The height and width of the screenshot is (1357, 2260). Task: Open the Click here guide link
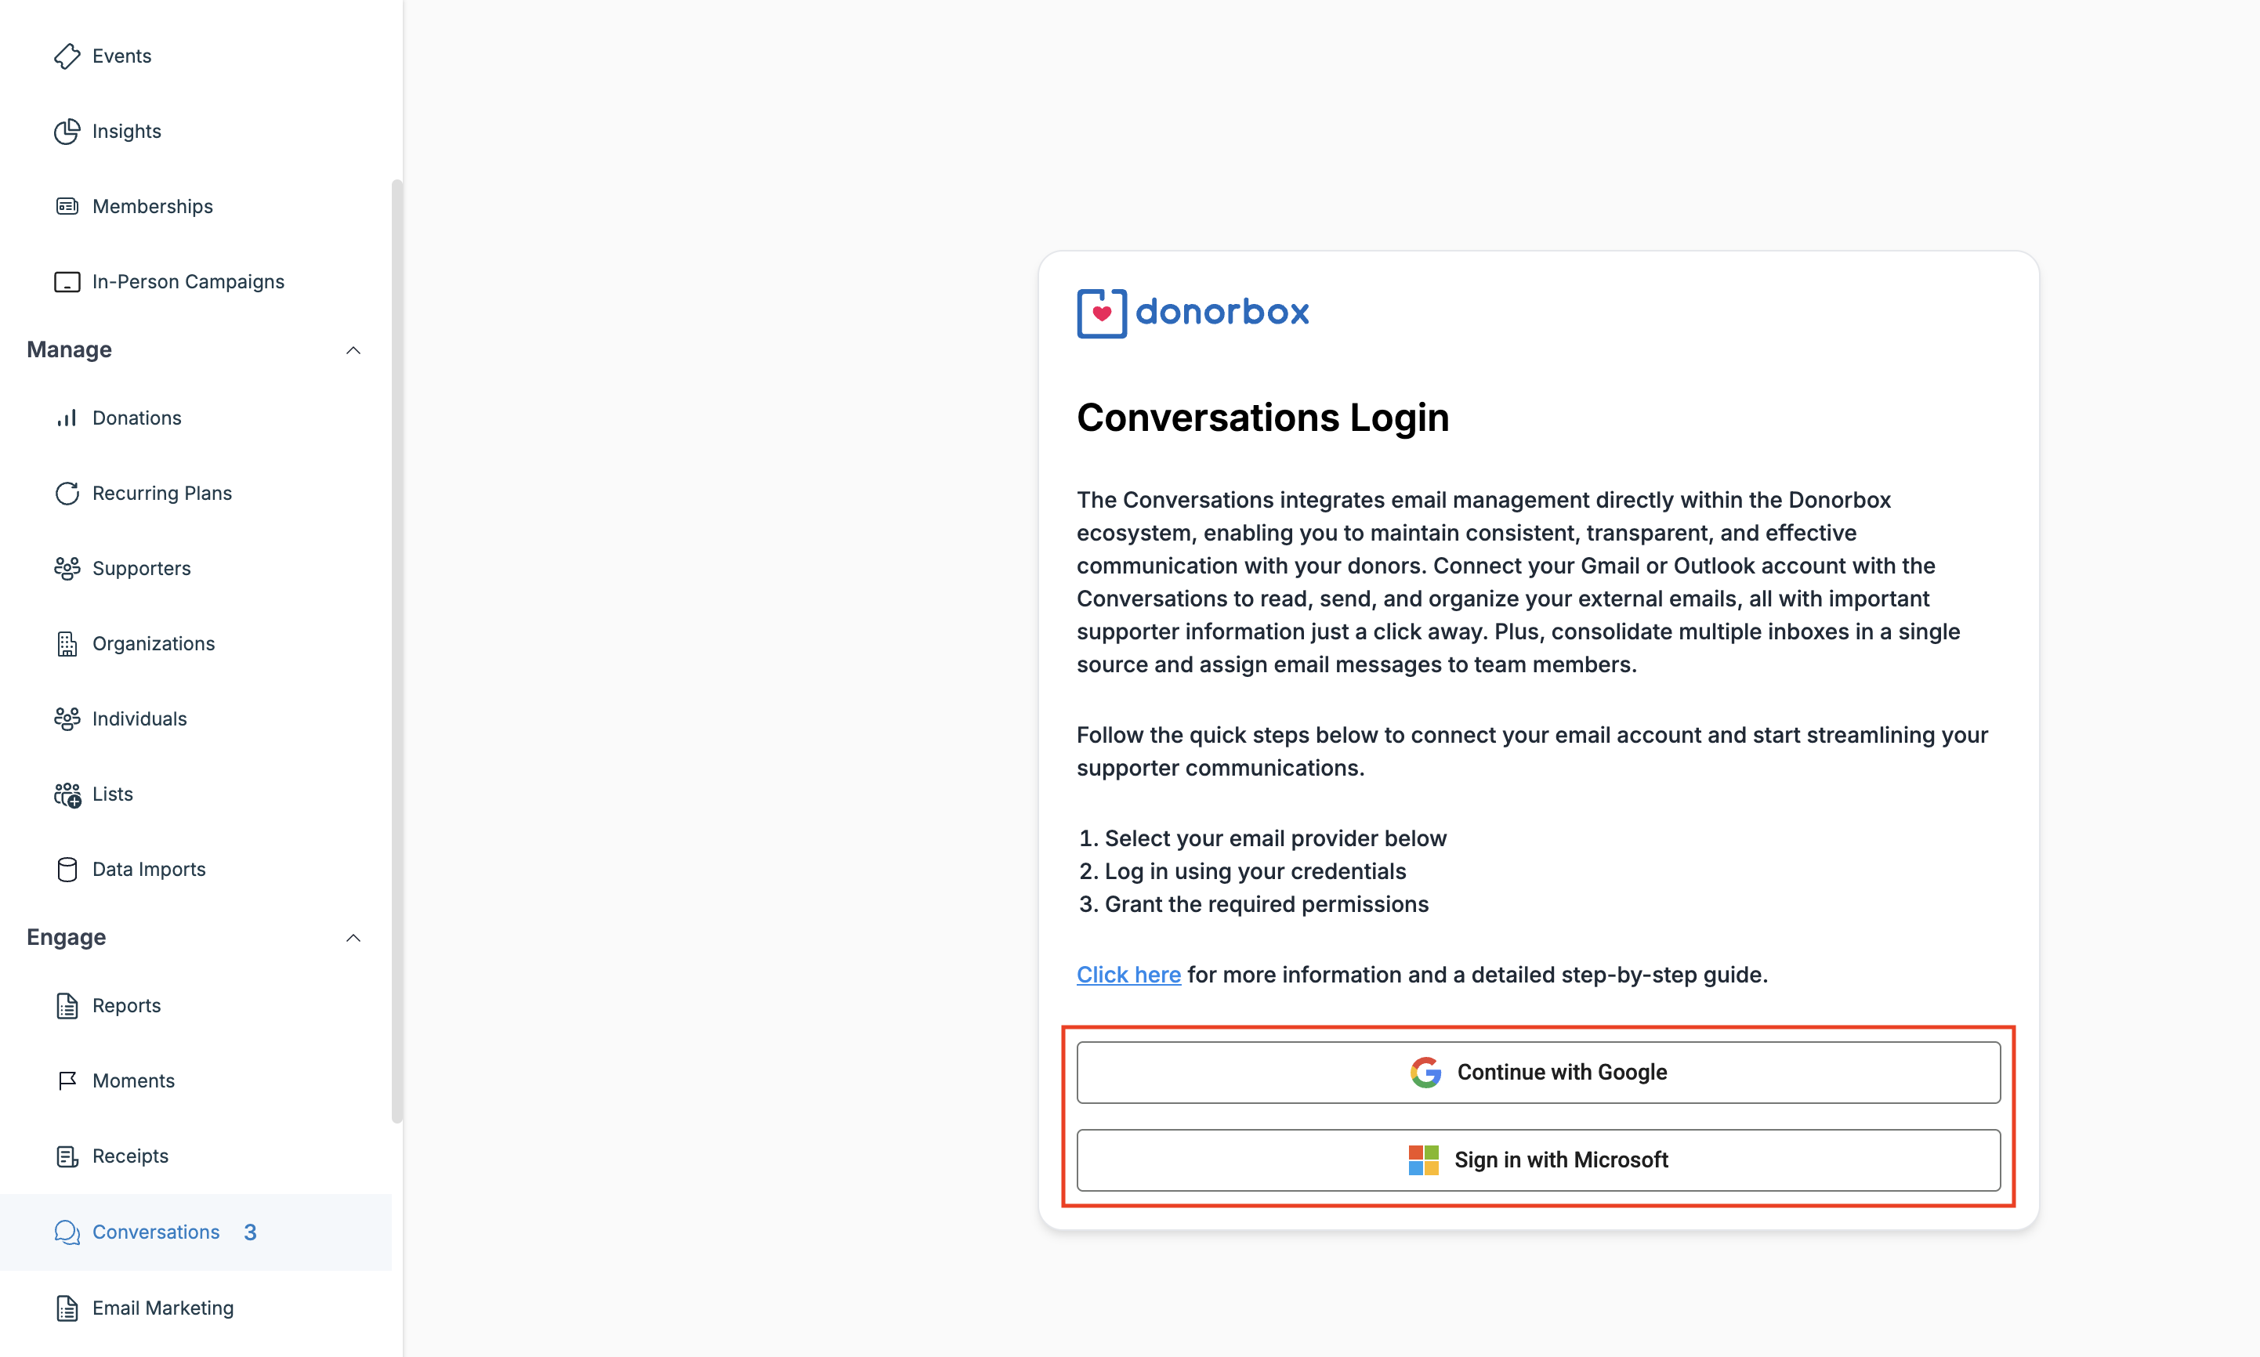pyautogui.click(x=1128, y=975)
